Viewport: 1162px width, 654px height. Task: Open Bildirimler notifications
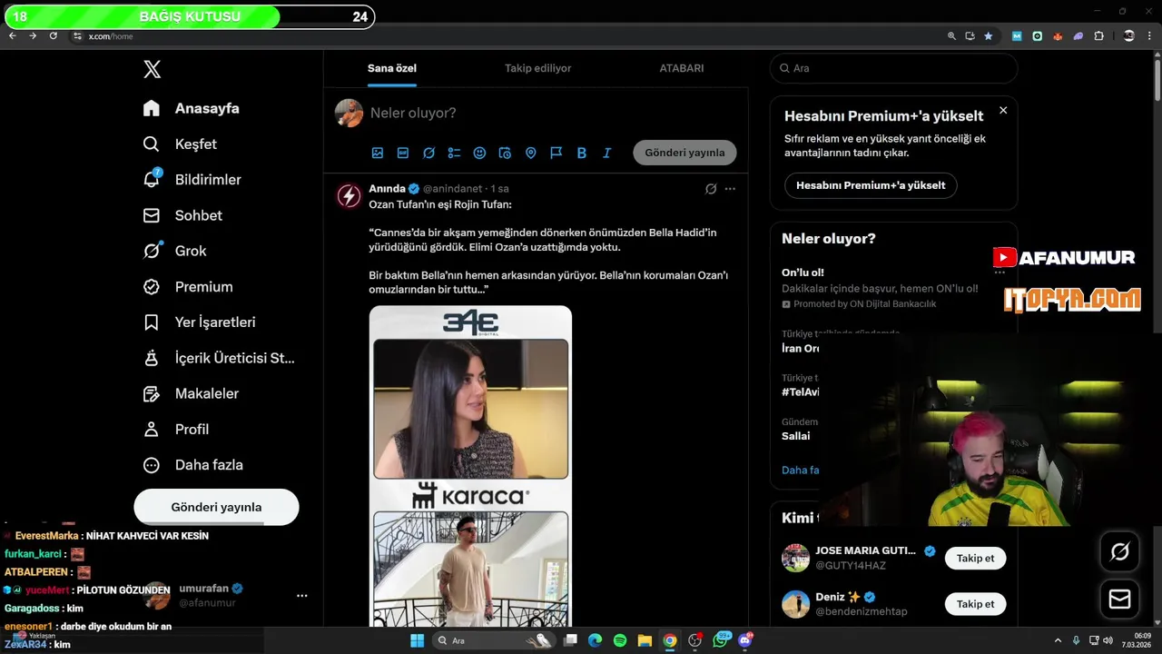[x=192, y=180]
